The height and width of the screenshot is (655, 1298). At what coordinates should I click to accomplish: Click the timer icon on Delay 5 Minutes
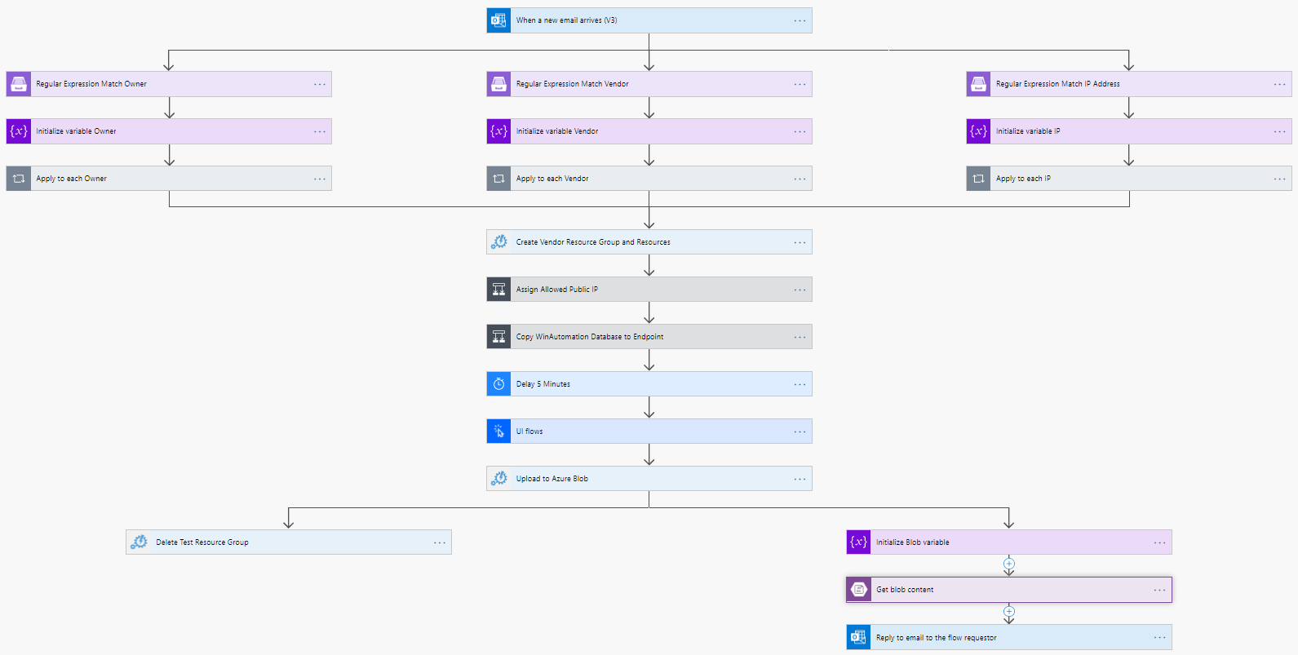coord(498,384)
